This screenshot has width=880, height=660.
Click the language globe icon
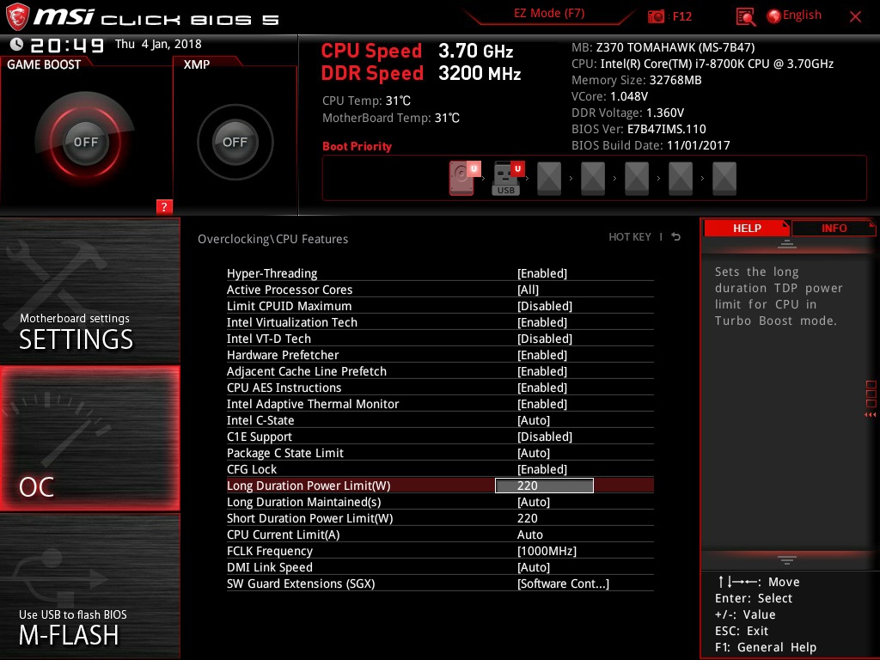pyautogui.click(x=774, y=16)
